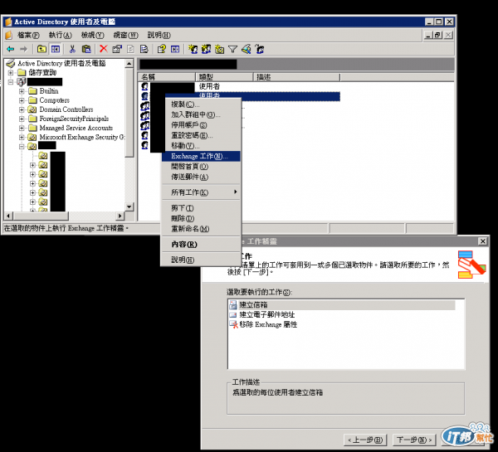The image size is (498, 452).
Task: Open the 檢視(V) menu
Action: (92, 35)
